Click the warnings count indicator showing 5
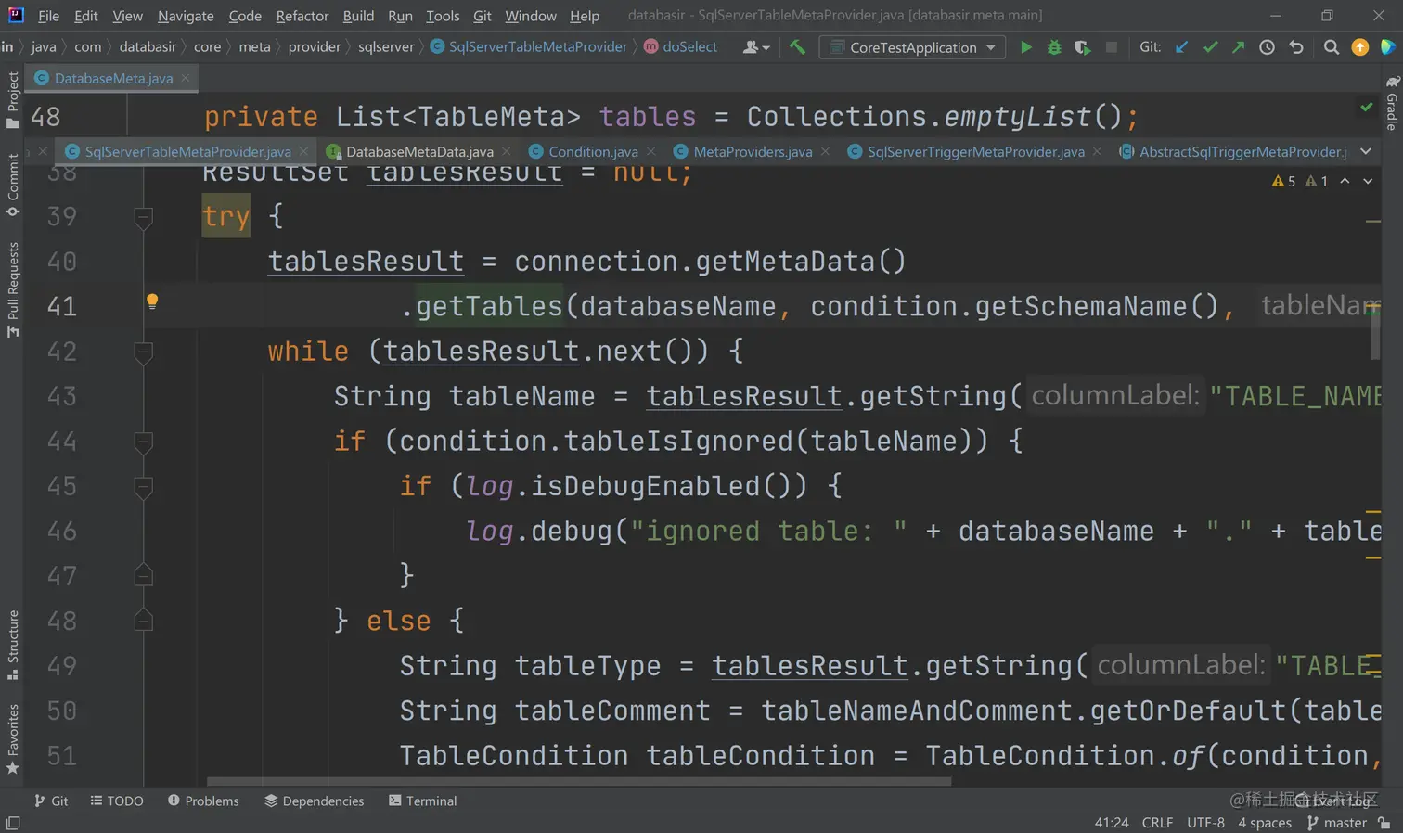1403x833 pixels. coord(1283,181)
